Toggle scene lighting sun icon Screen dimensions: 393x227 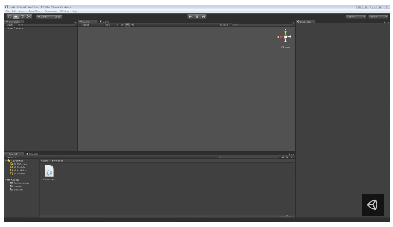coord(122,25)
